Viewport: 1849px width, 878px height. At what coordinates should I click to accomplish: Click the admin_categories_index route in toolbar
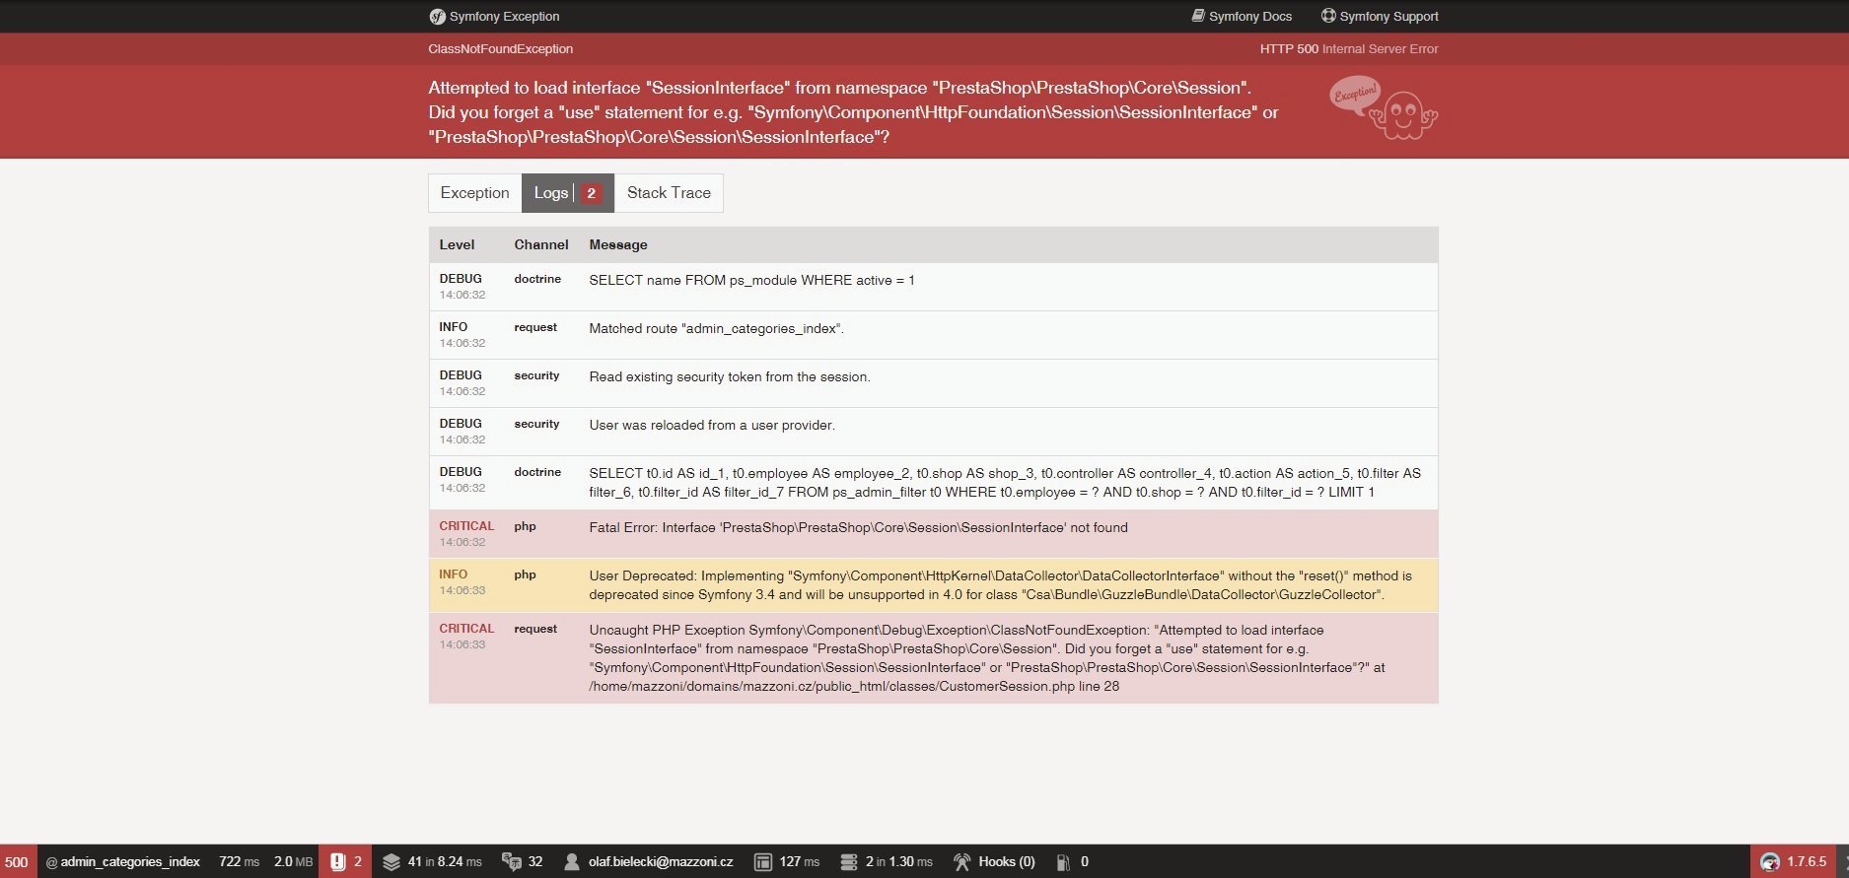pyautogui.click(x=123, y=861)
